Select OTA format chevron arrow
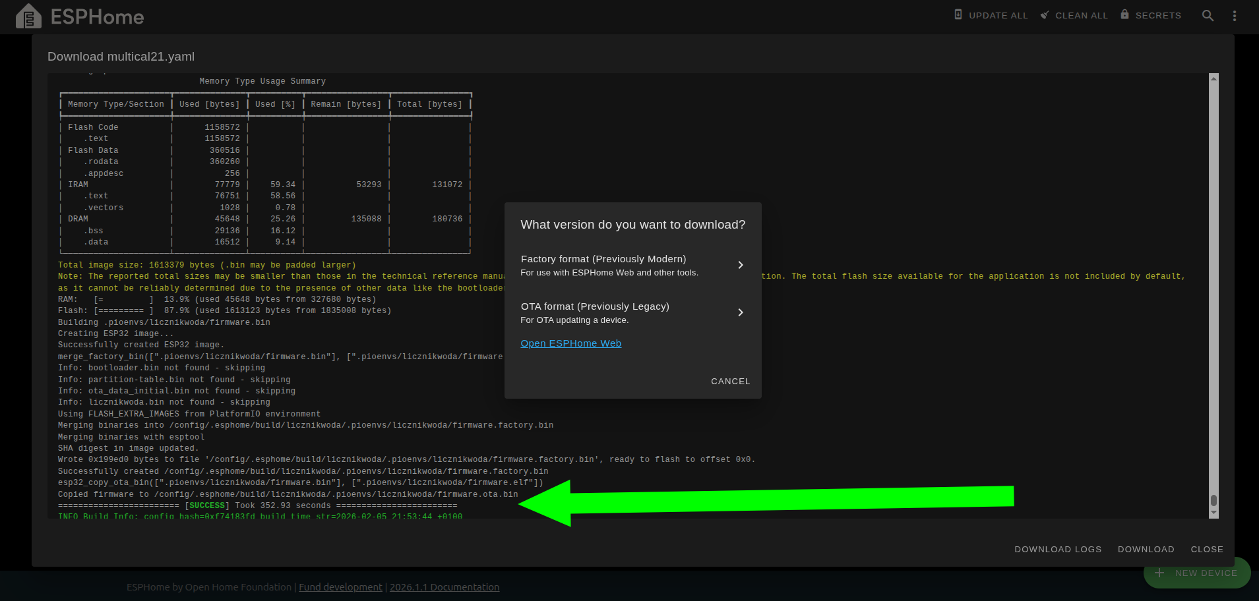 click(741, 312)
